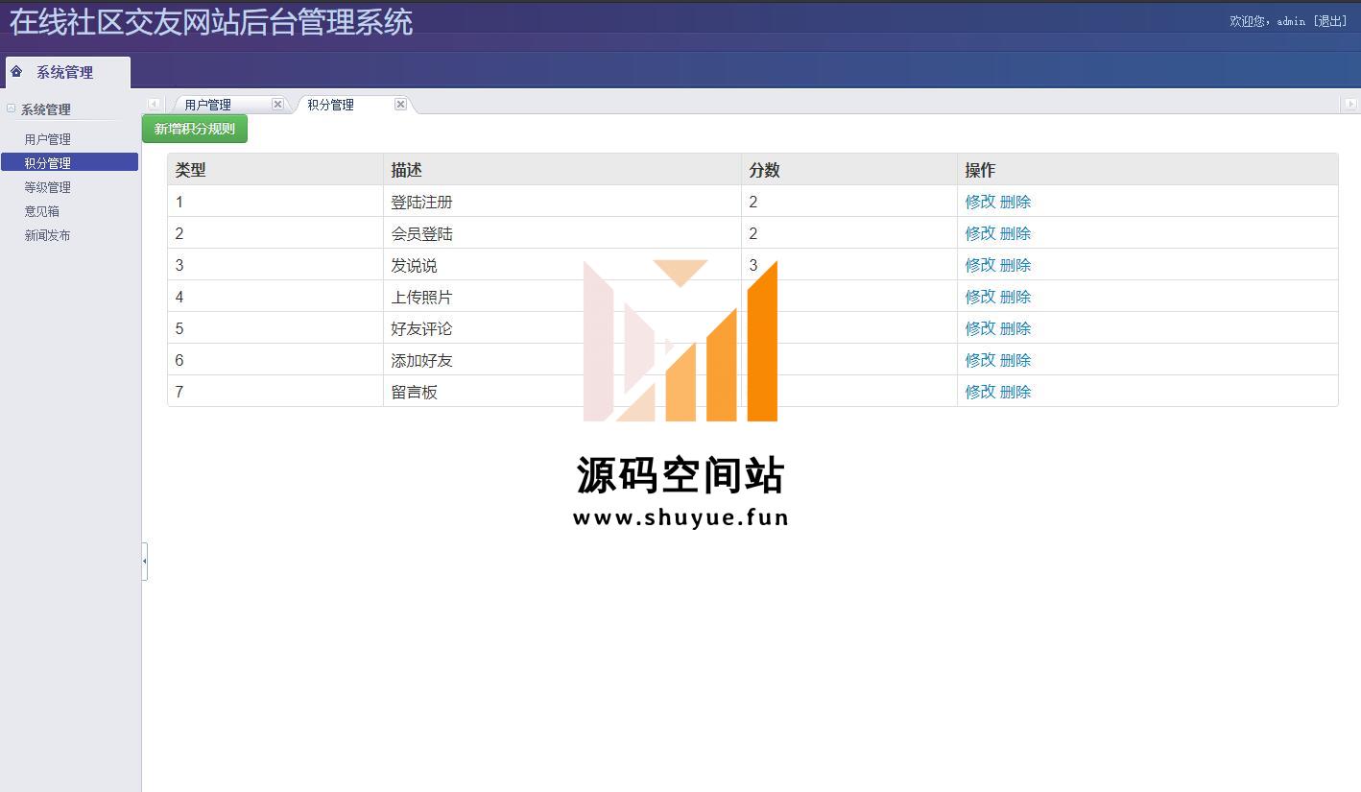
Task: Open 新闻发布 in the sidebar
Action: [x=48, y=235]
